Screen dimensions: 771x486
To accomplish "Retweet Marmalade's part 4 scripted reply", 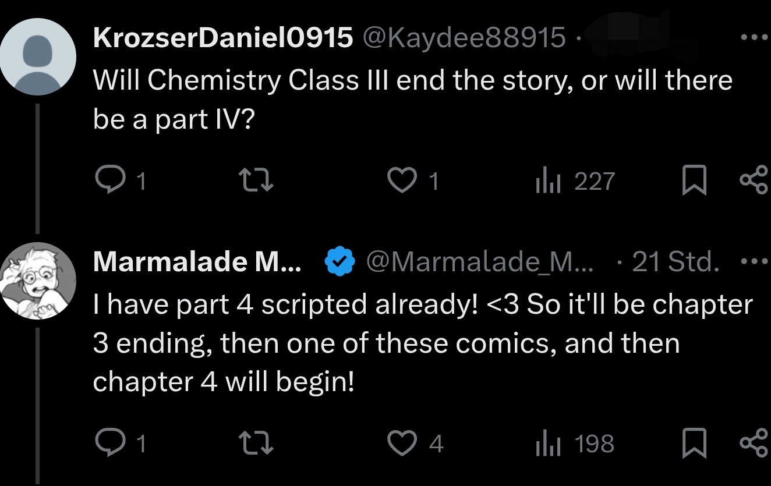I will [x=257, y=444].
